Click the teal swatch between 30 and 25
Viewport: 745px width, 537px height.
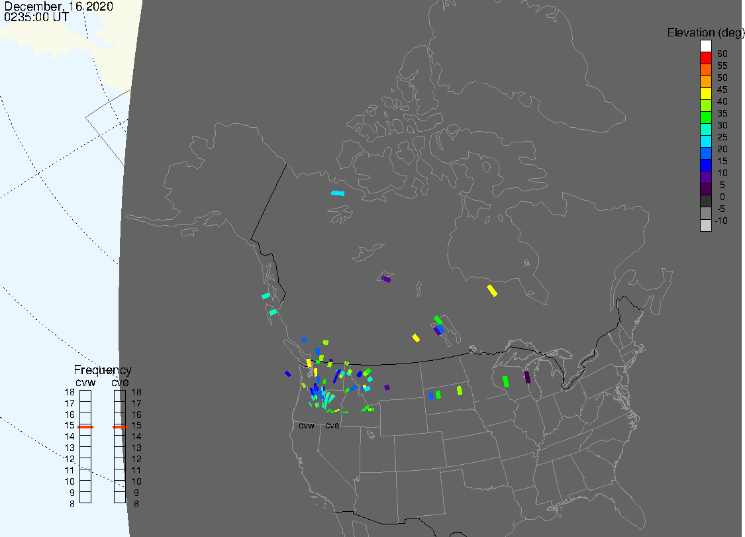[705, 129]
